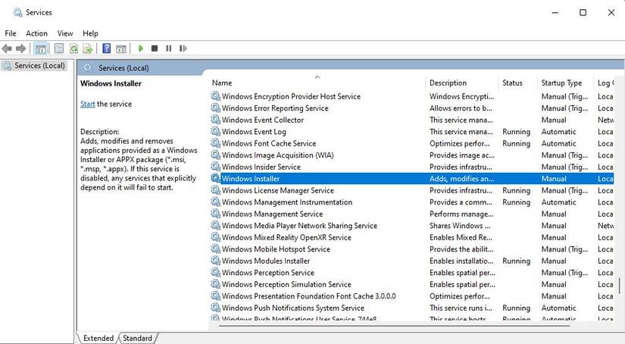
Task: Sort by the Description column header
Action: pos(448,83)
